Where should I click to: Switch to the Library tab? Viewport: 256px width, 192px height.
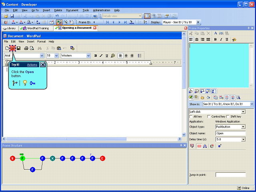click(x=10, y=28)
